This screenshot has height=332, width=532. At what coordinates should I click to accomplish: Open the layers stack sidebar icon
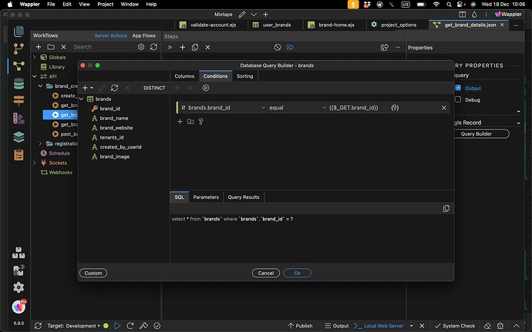coord(19,137)
